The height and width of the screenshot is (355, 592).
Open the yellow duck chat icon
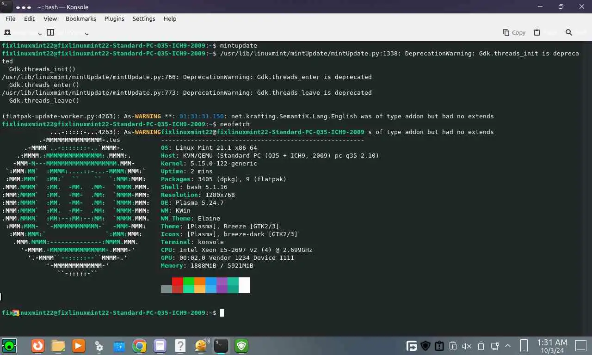pos(201,345)
